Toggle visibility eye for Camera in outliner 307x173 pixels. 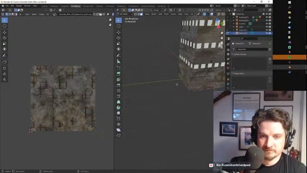[267, 24]
